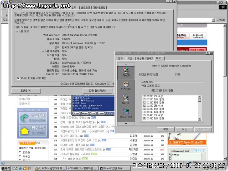
Task: Switch to the 구성표 tab in Intel dialog
Action: (x=140, y=58)
